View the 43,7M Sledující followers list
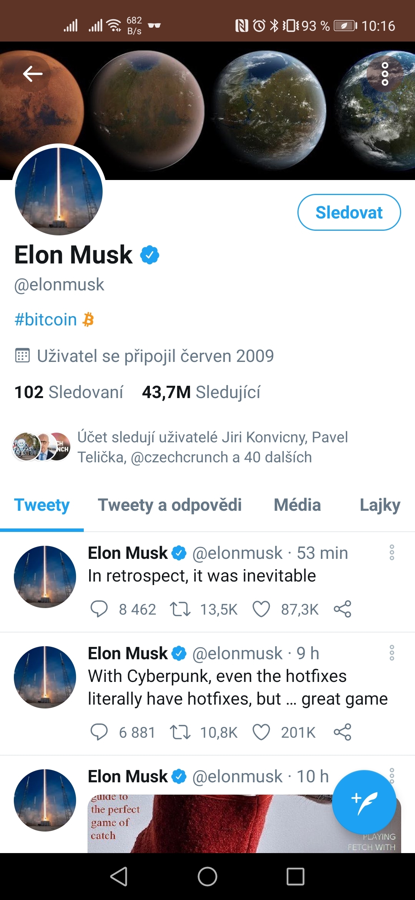The width and height of the screenshot is (415, 900). click(201, 392)
